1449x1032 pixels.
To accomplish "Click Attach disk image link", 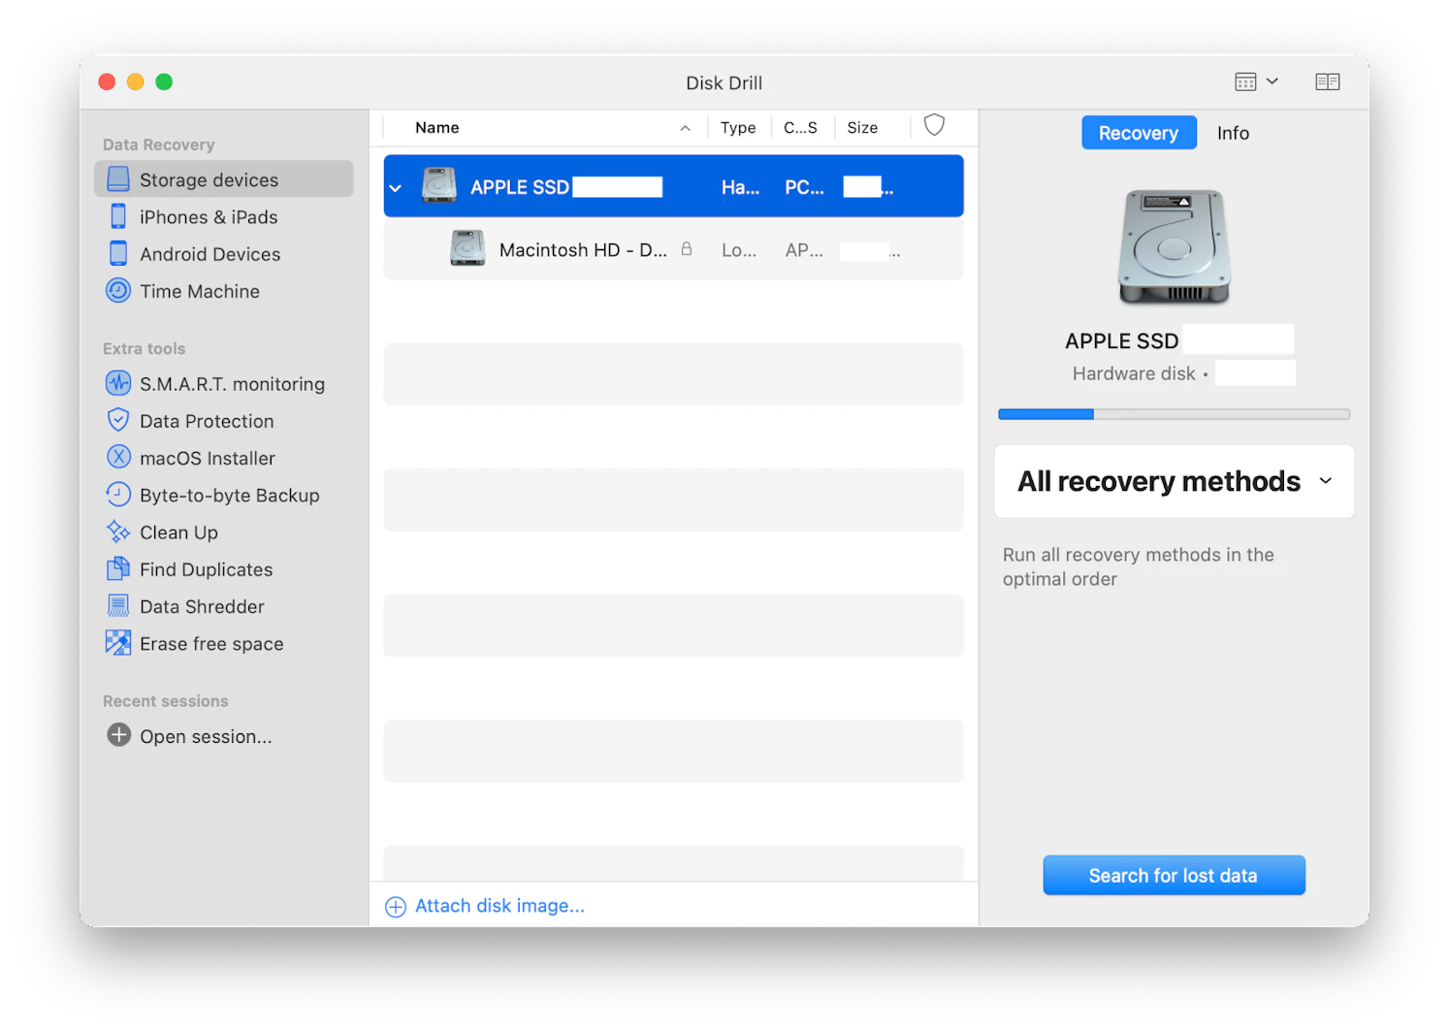I will pos(499,906).
